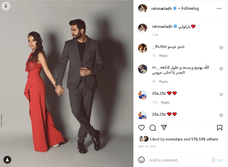Click the comment bubble icon
Image resolution: width=228 pixels, height=167 pixels.
153,128
